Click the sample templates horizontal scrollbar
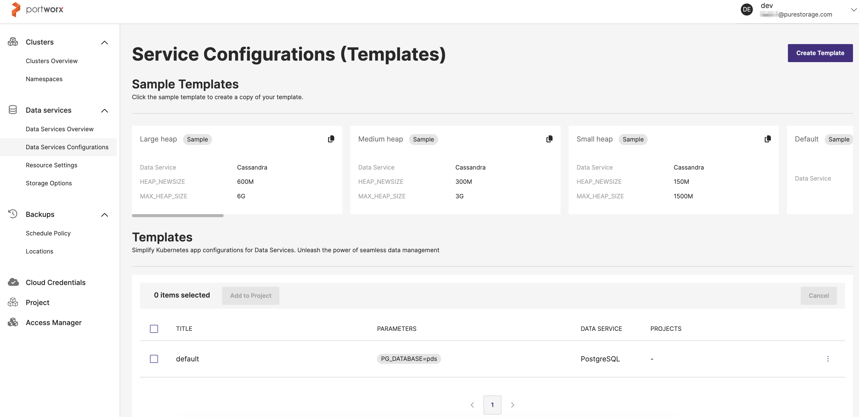 [178, 215]
